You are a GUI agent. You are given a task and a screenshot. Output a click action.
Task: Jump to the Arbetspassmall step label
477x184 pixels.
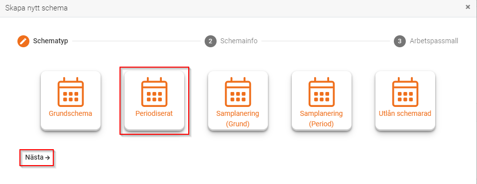[x=434, y=41]
